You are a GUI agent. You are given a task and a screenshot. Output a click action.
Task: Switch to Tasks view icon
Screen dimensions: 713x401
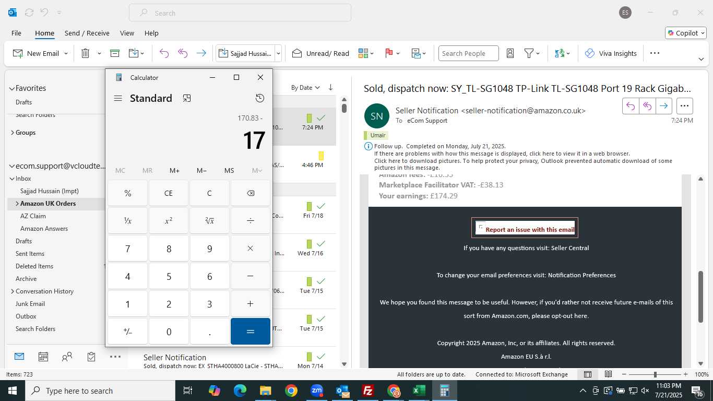91,357
